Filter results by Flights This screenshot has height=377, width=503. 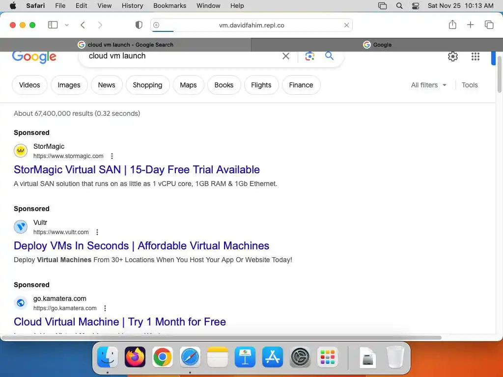pos(261,85)
